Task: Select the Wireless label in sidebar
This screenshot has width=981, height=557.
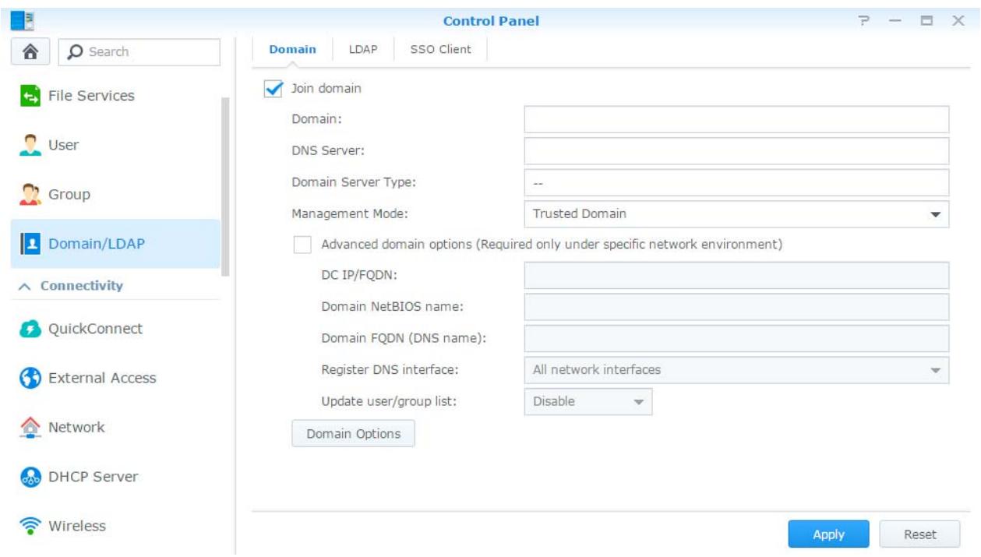Action: [77, 526]
